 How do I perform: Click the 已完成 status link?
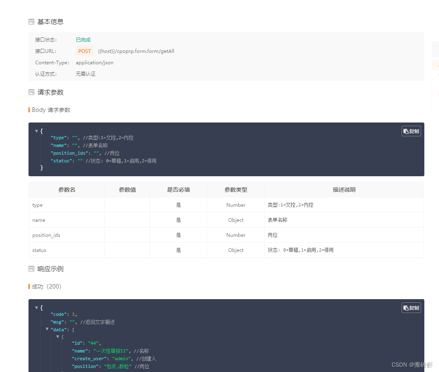pos(83,39)
